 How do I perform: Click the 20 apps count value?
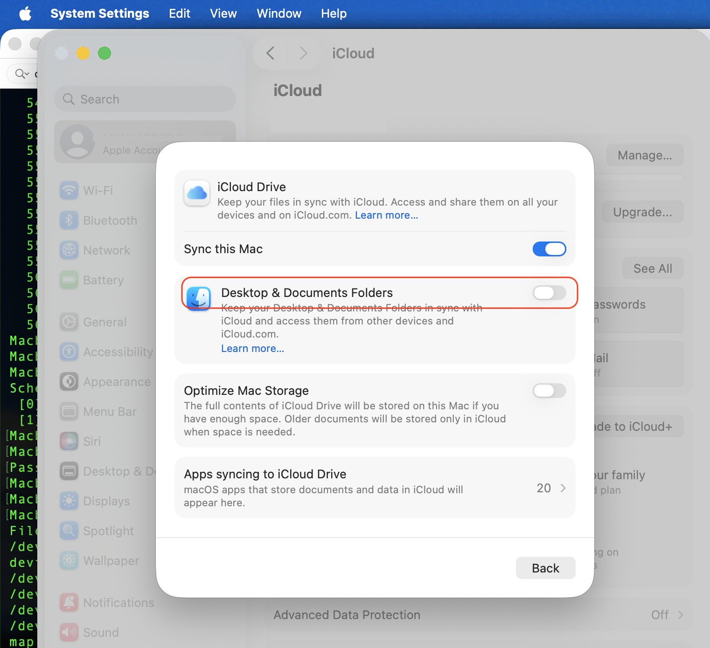click(x=544, y=488)
